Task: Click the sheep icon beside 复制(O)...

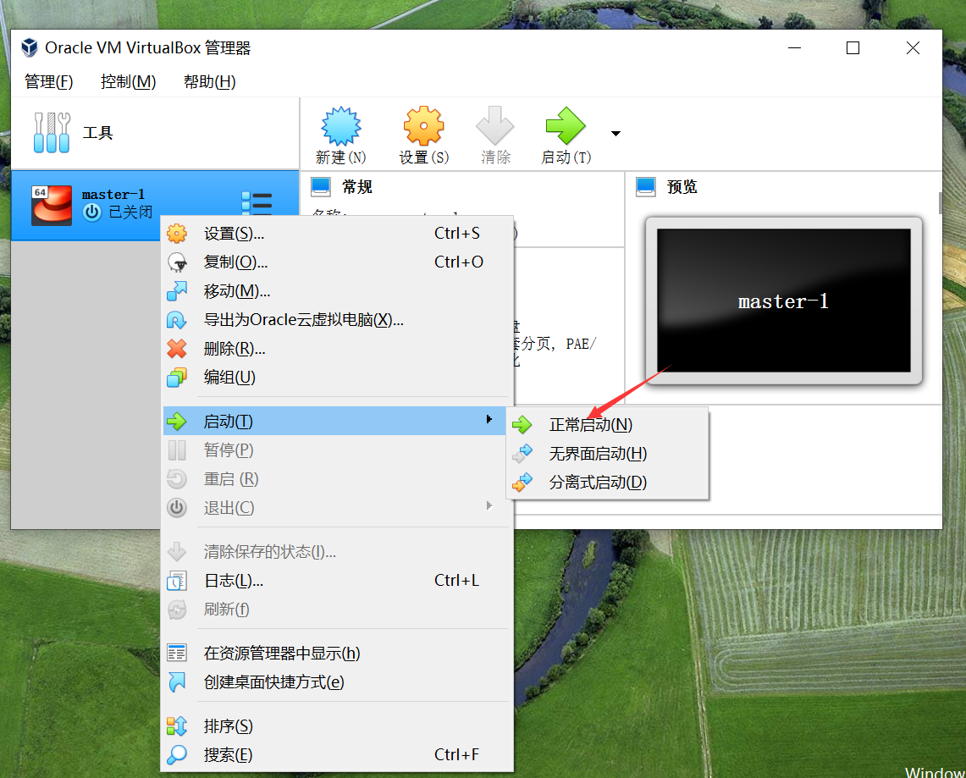Action: [177, 262]
